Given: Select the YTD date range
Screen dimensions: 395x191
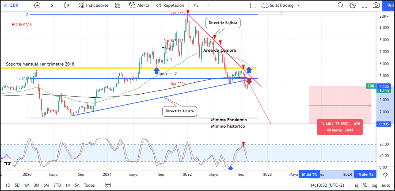Looking at the screenshot, I should pos(57,185).
